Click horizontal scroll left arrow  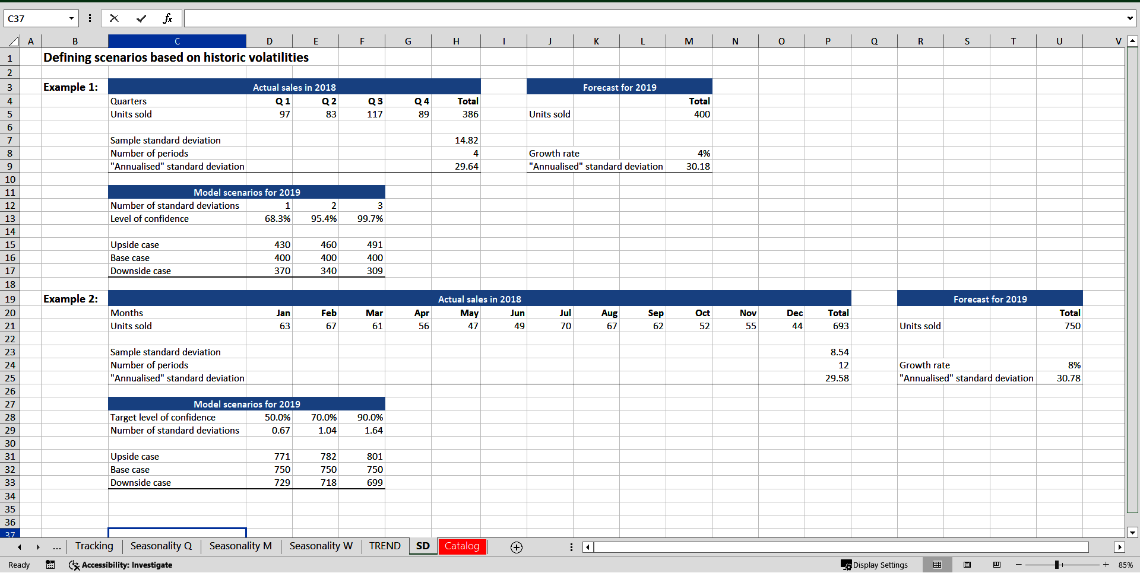point(587,547)
